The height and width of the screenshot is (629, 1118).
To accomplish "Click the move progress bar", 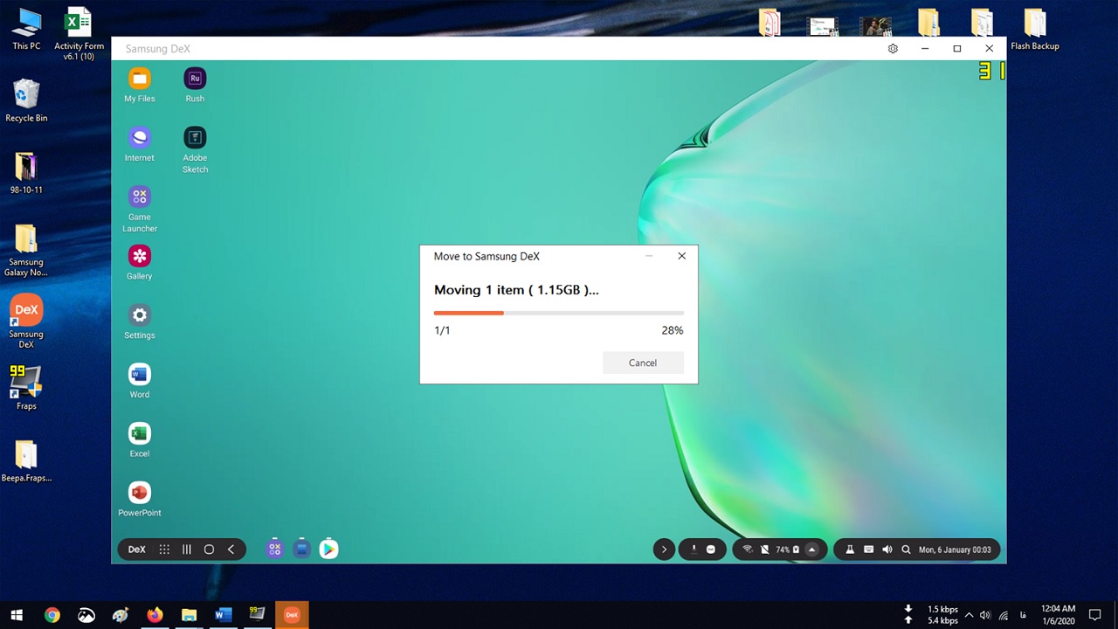I will click(x=559, y=313).
